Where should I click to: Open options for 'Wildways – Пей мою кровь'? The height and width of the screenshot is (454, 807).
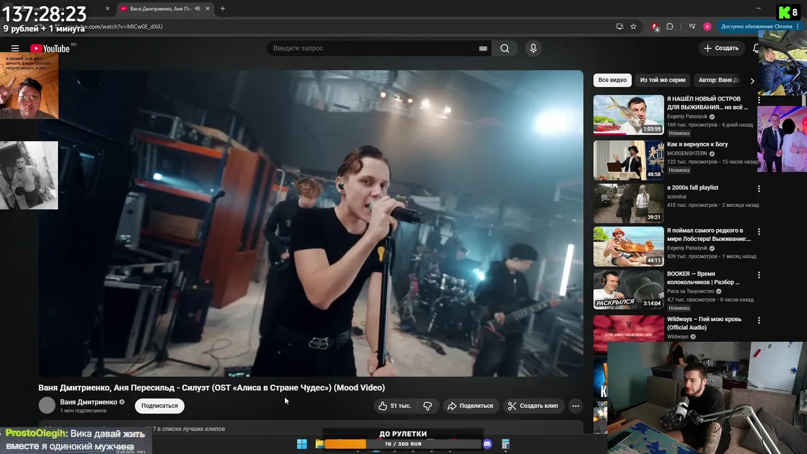[759, 320]
